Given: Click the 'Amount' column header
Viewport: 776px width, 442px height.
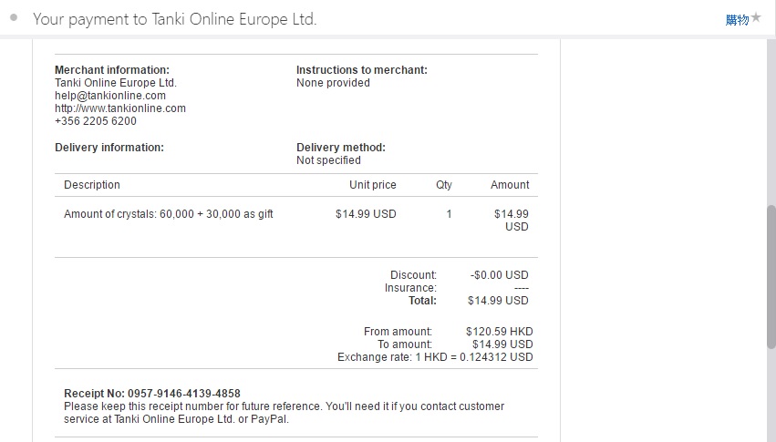Looking at the screenshot, I should click(x=510, y=185).
